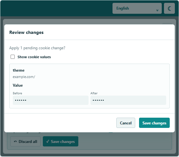Click background Save changes checkmark button
This screenshot has height=157, width=179.
coord(60,141)
